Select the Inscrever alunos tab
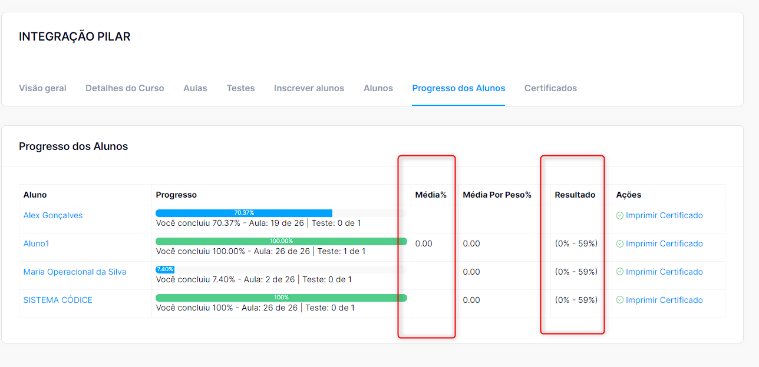Screen dimensions: 759x367 [309, 88]
